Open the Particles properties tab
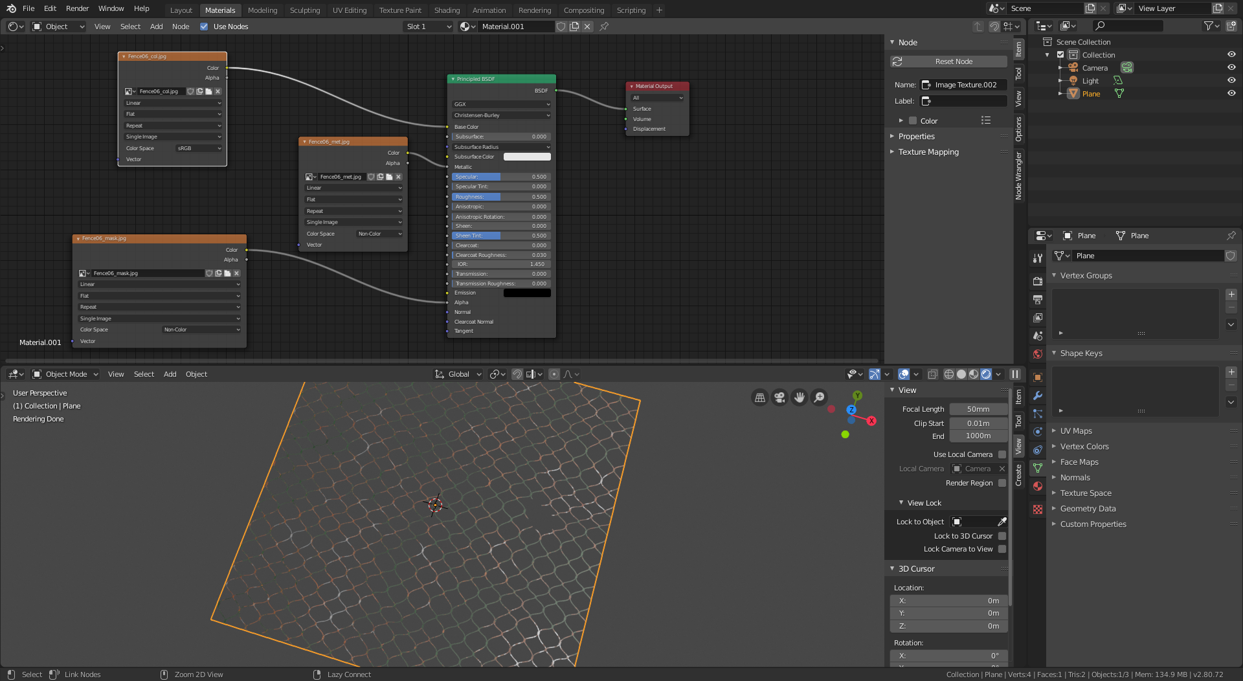This screenshot has height=681, width=1243. click(1038, 414)
